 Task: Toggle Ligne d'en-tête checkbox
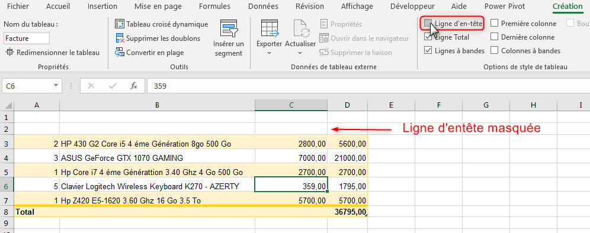coord(428,23)
